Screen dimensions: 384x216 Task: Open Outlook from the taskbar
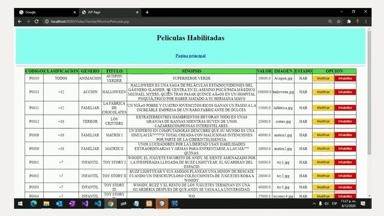59,204
